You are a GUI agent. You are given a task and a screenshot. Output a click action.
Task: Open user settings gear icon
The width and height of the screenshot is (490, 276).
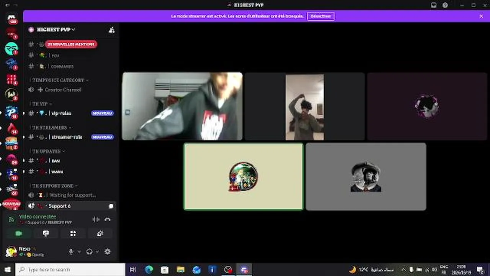(x=108, y=251)
